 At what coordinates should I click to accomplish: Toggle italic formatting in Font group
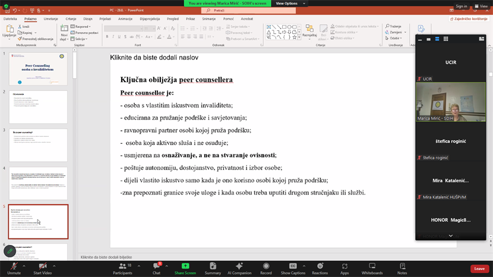[113, 37]
